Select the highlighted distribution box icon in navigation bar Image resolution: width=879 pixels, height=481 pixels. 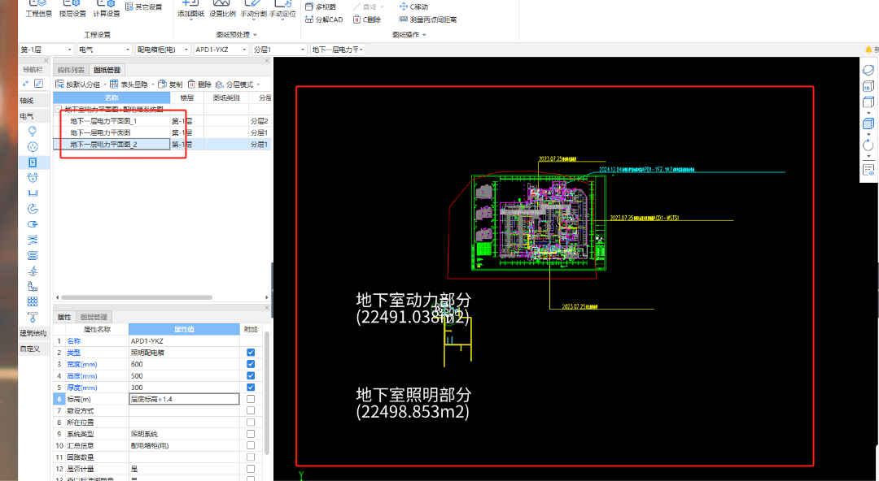tap(33, 162)
